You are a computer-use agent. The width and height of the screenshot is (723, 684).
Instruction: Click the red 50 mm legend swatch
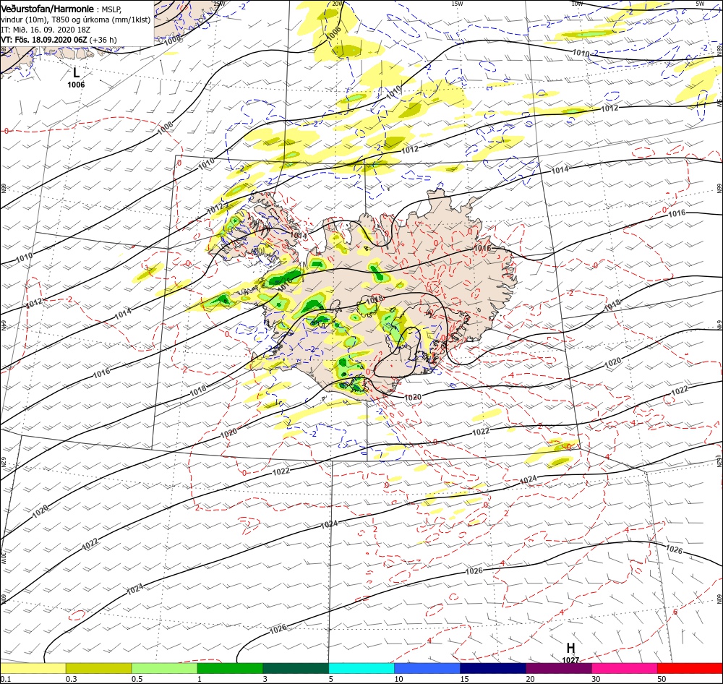tap(690, 668)
